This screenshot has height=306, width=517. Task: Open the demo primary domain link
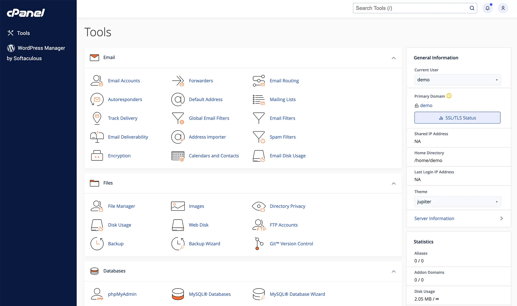(x=426, y=105)
